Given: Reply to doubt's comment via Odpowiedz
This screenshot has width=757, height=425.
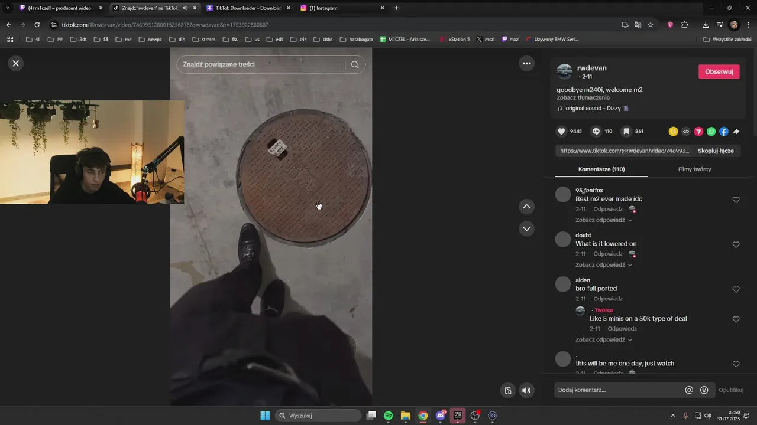Looking at the screenshot, I should click(x=608, y=254).
